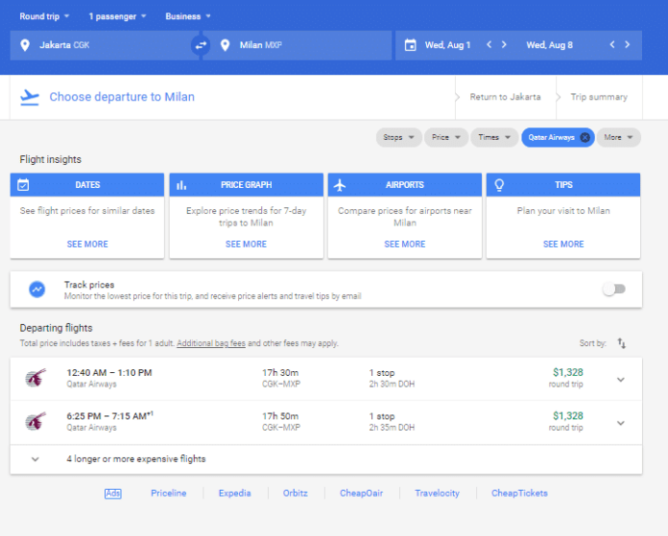Open the Stops filter dropdown
668x536 pixels.
tap(398, 137)
